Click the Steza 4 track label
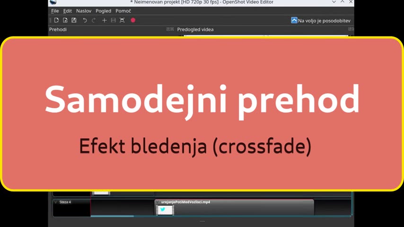The height and width of the screenshot is (227, 404). tap(65, 202)
